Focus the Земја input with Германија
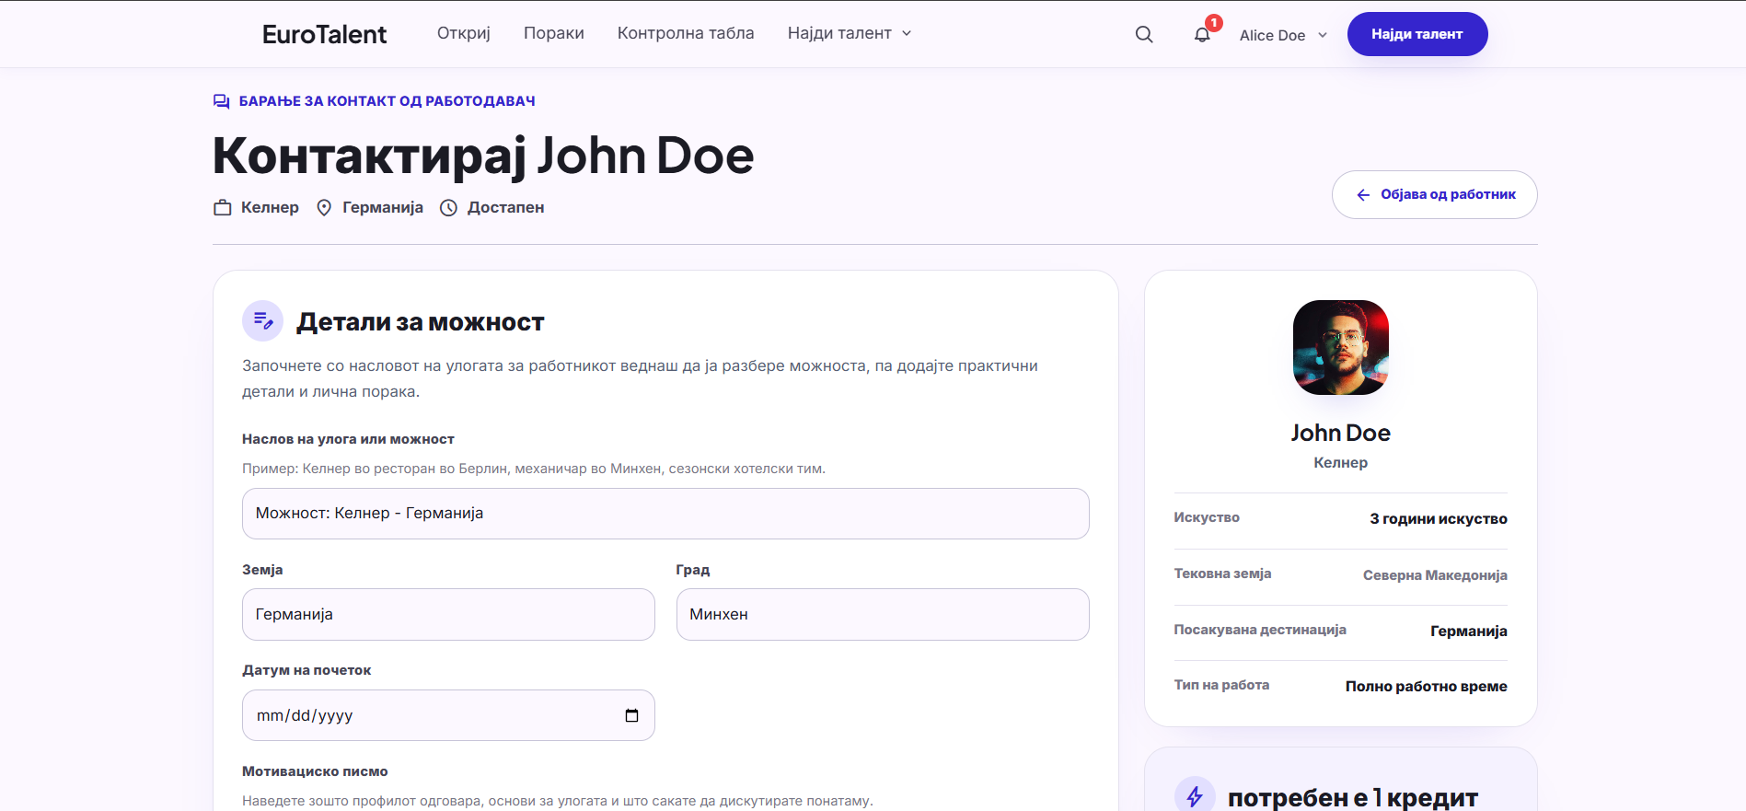 tap(448, 615)
